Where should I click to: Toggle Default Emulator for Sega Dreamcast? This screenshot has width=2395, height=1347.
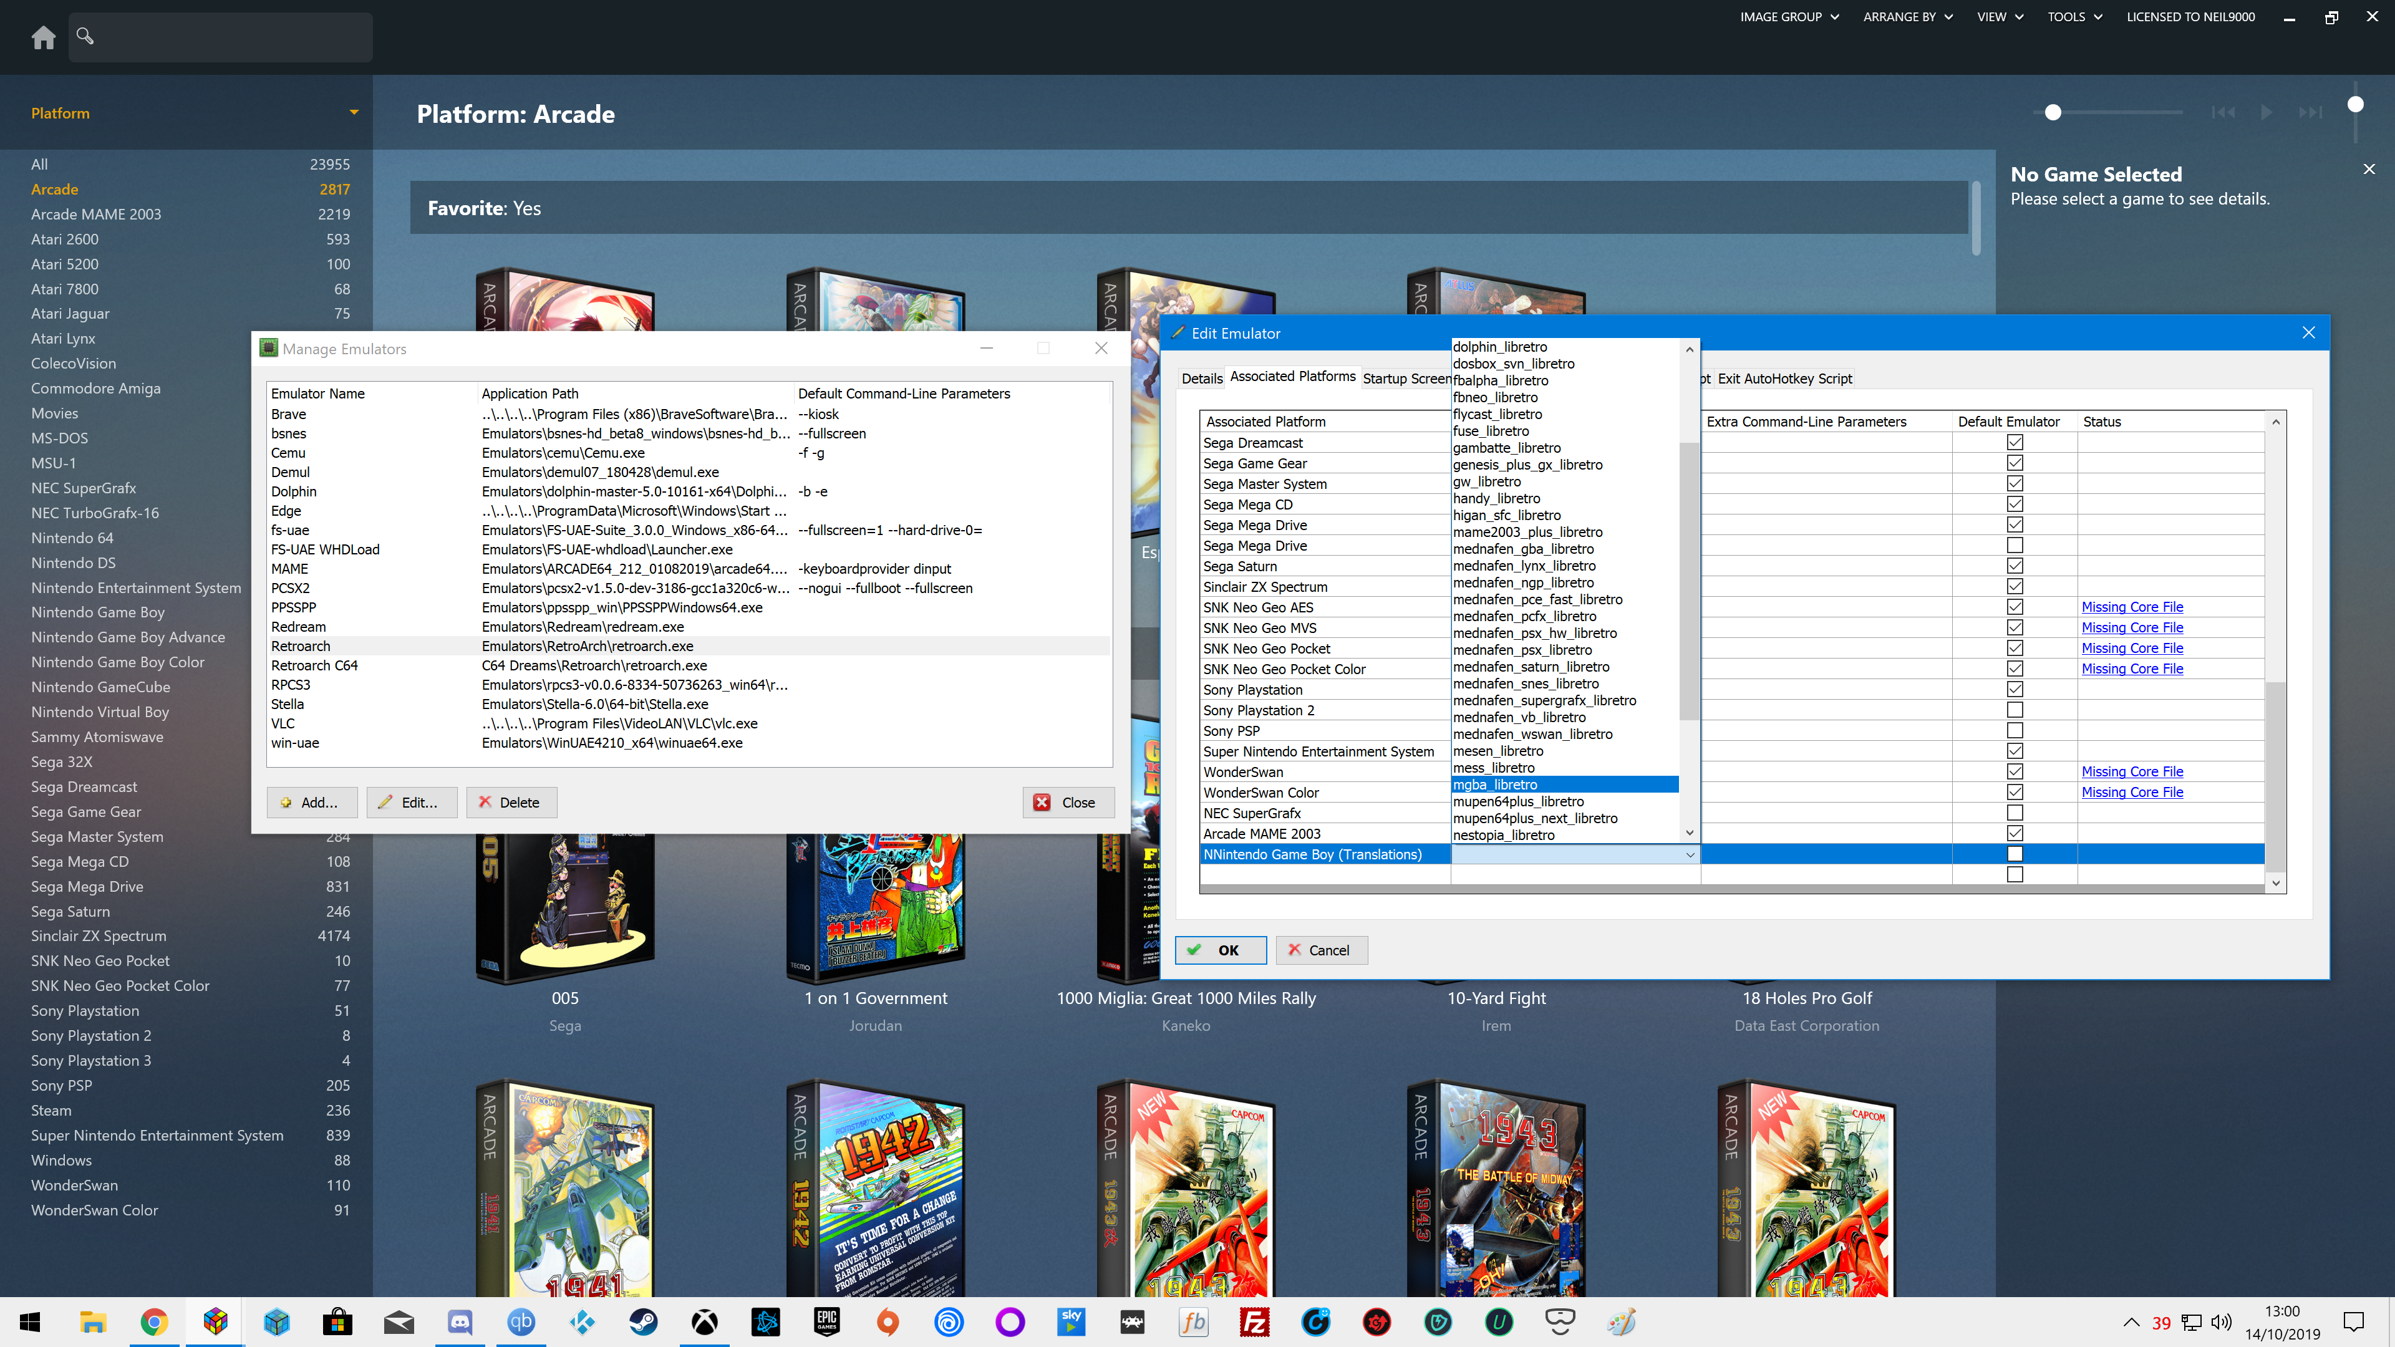[2015, 443]
